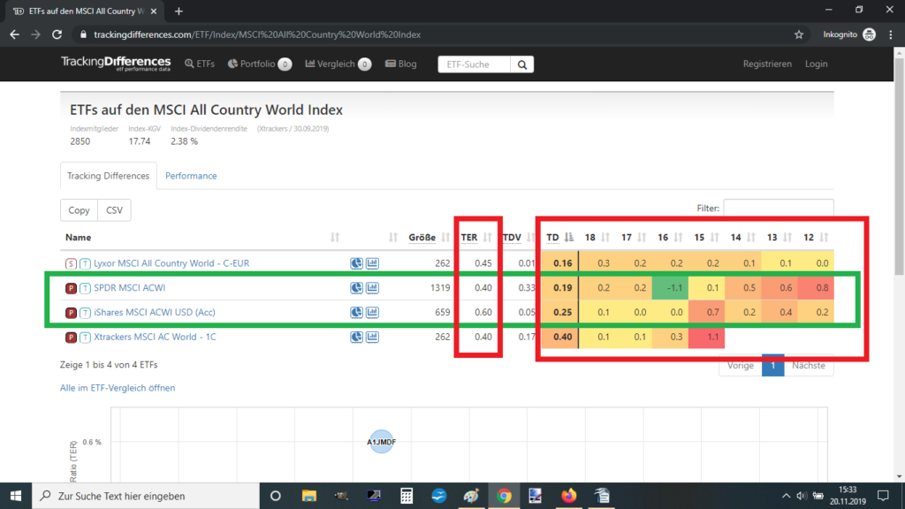Viewport: 905px width, 509px height.
Task: Click the P badge next to Xtrackers
Action: (x=71, y=337)
